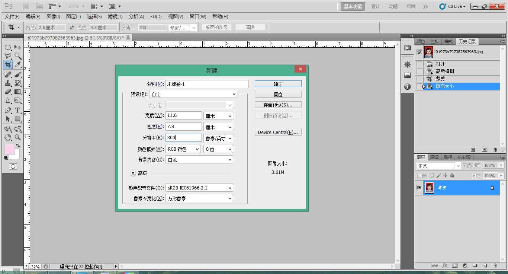Viewport: 508px width, 274px height.
Task: Switch to the 通道 channels tab
Action: pyautogui.click(x=434, y=157)
